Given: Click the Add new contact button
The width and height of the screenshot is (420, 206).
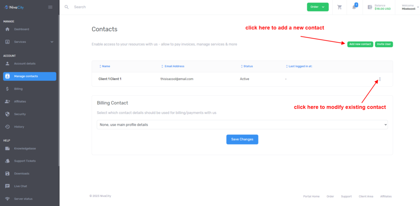Looking at the screenshot, I should 360,44.
